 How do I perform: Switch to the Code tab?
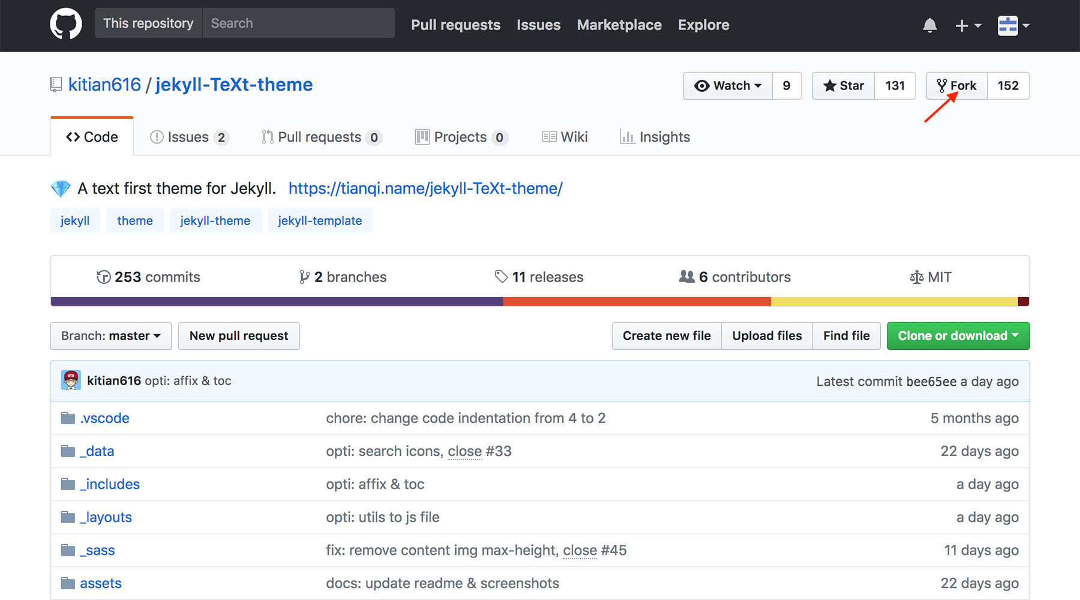click(x=92, y=137)
